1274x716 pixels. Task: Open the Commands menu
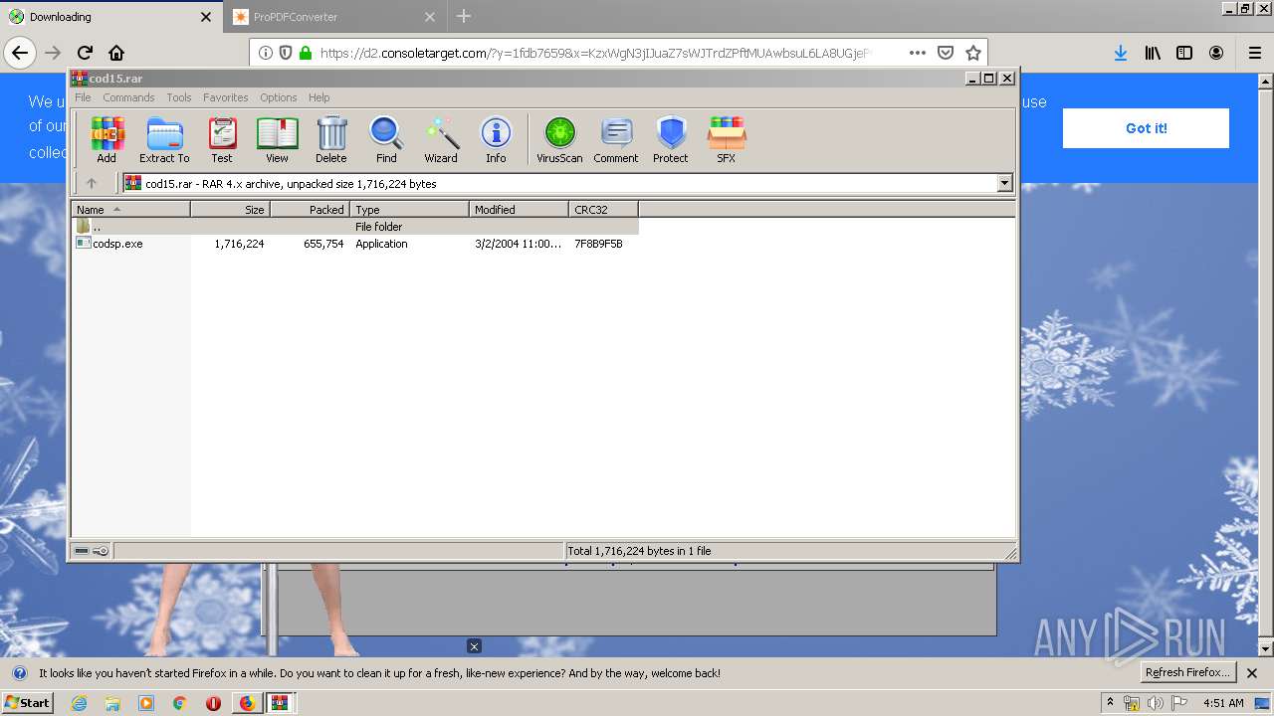point(128,97)
